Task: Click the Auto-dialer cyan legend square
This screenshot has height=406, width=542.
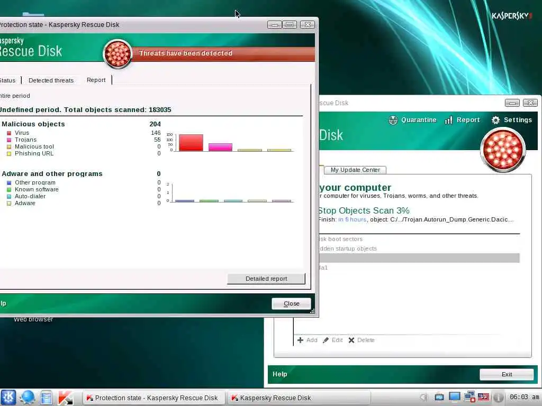Action: click(x=9, y=197)
